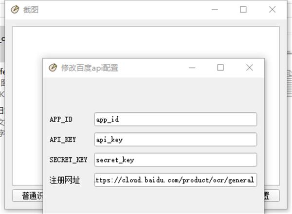The image size is (292, 214).
Task: Click the 修改百度api配置 dialog title icon
Action: [x=53, y=68]
